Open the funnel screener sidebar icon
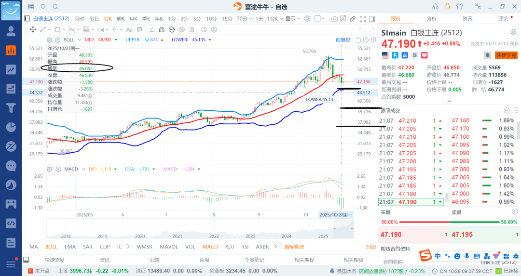The image size is (521, 276). pyautogui.click(x=11, y=108)
